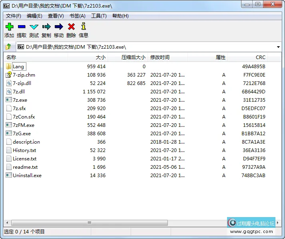Click the 7-zip.dll file icon
285x239 pixels.
9,83
